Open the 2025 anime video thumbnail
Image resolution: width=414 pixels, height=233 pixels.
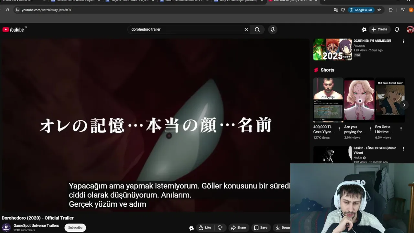pyautogui.click(x=332, y=50)
